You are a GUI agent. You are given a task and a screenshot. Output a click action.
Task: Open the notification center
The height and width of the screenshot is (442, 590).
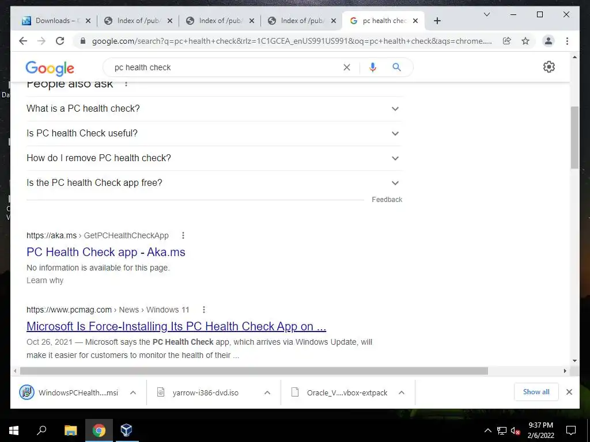(x=571, y=430)
